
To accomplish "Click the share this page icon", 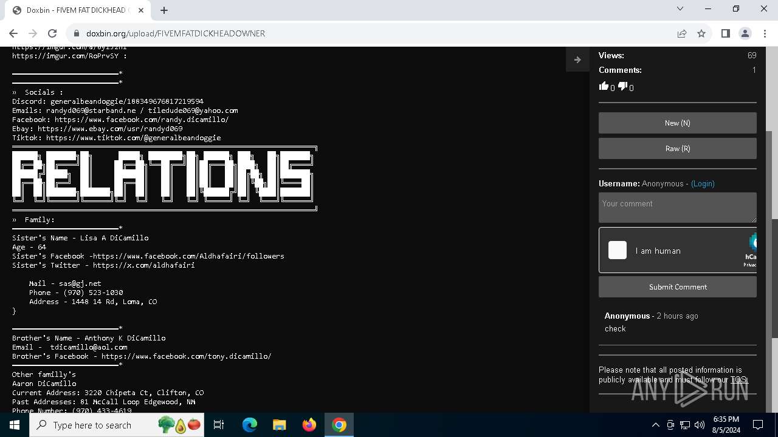I will (x=682, y=33).
